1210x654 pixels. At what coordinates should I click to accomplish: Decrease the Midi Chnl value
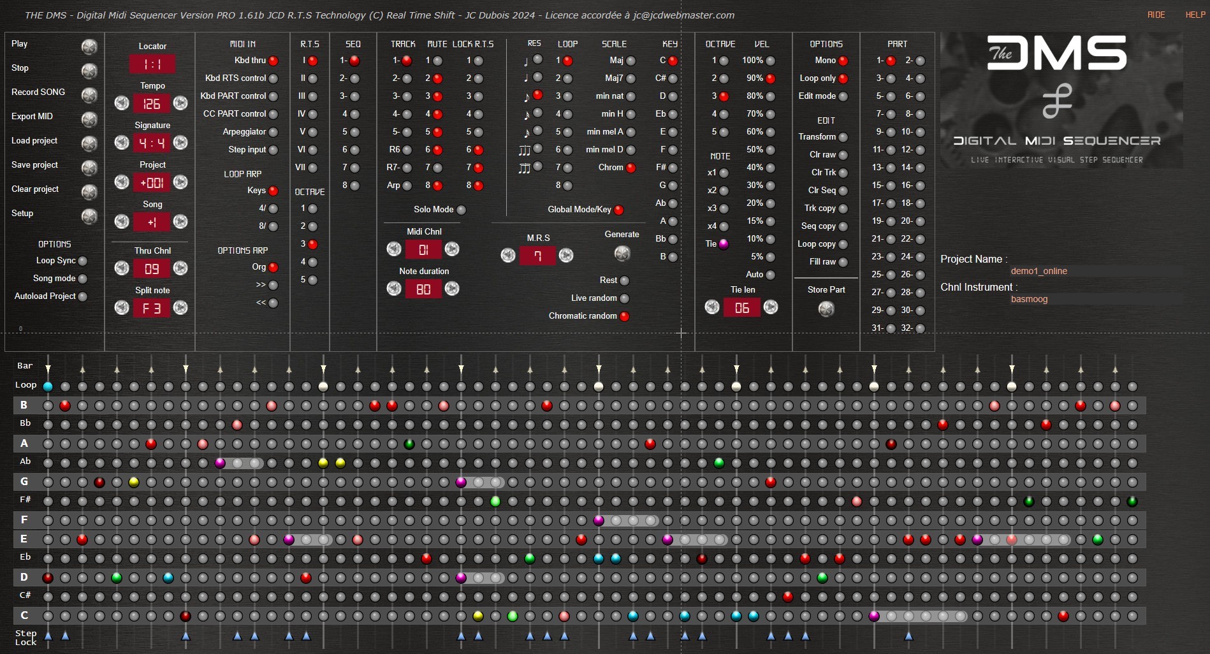(394, 249)
